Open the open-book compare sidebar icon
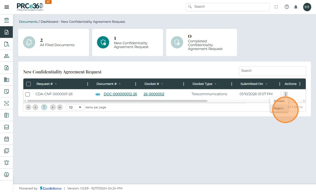 point(6,115)
